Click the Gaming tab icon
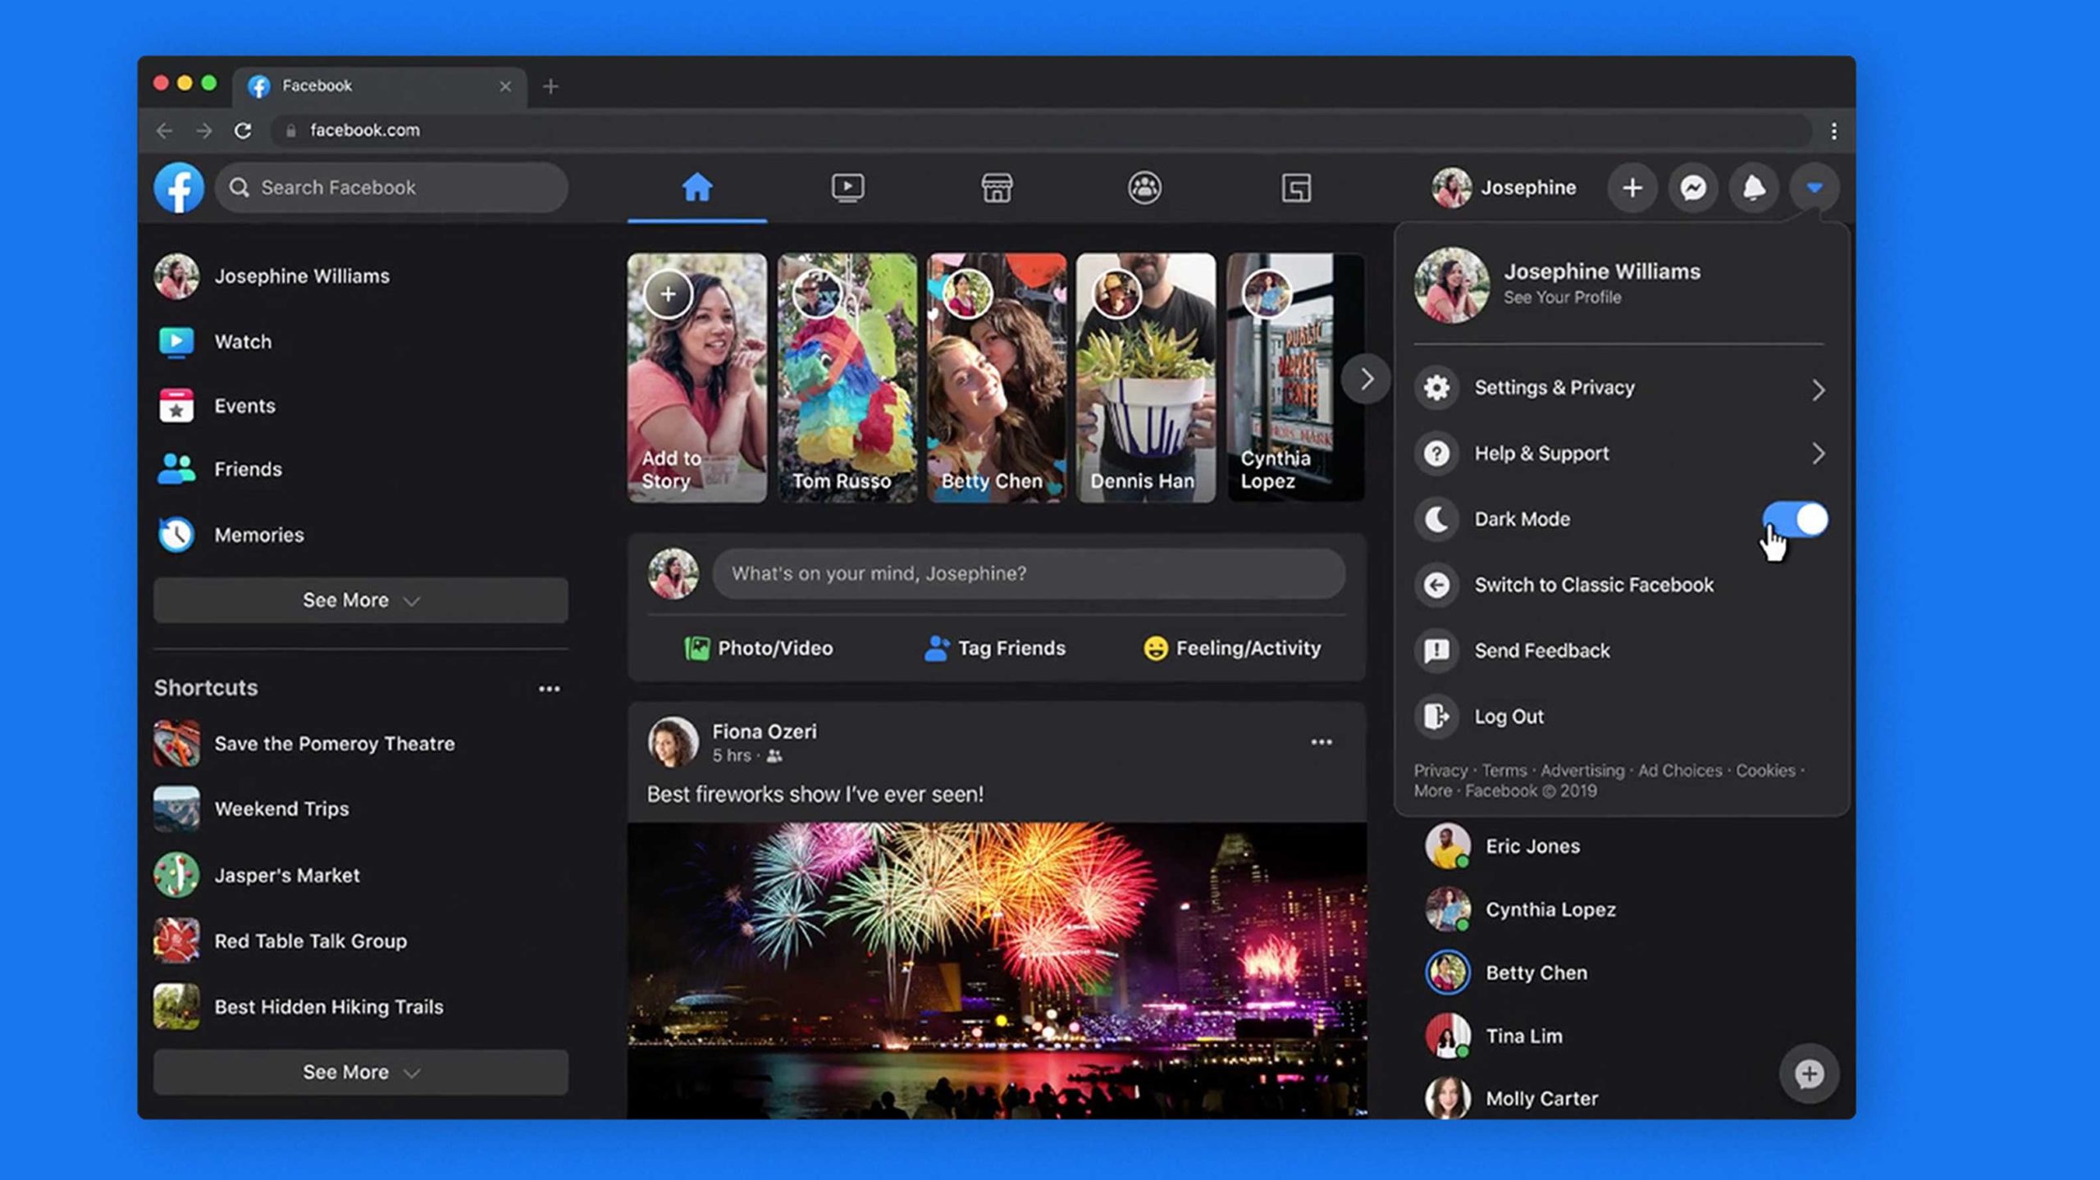 point(1296,188)
